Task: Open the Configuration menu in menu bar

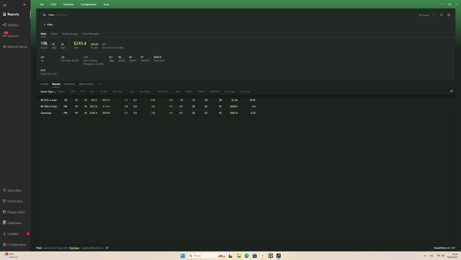Action: pos(88,5)
